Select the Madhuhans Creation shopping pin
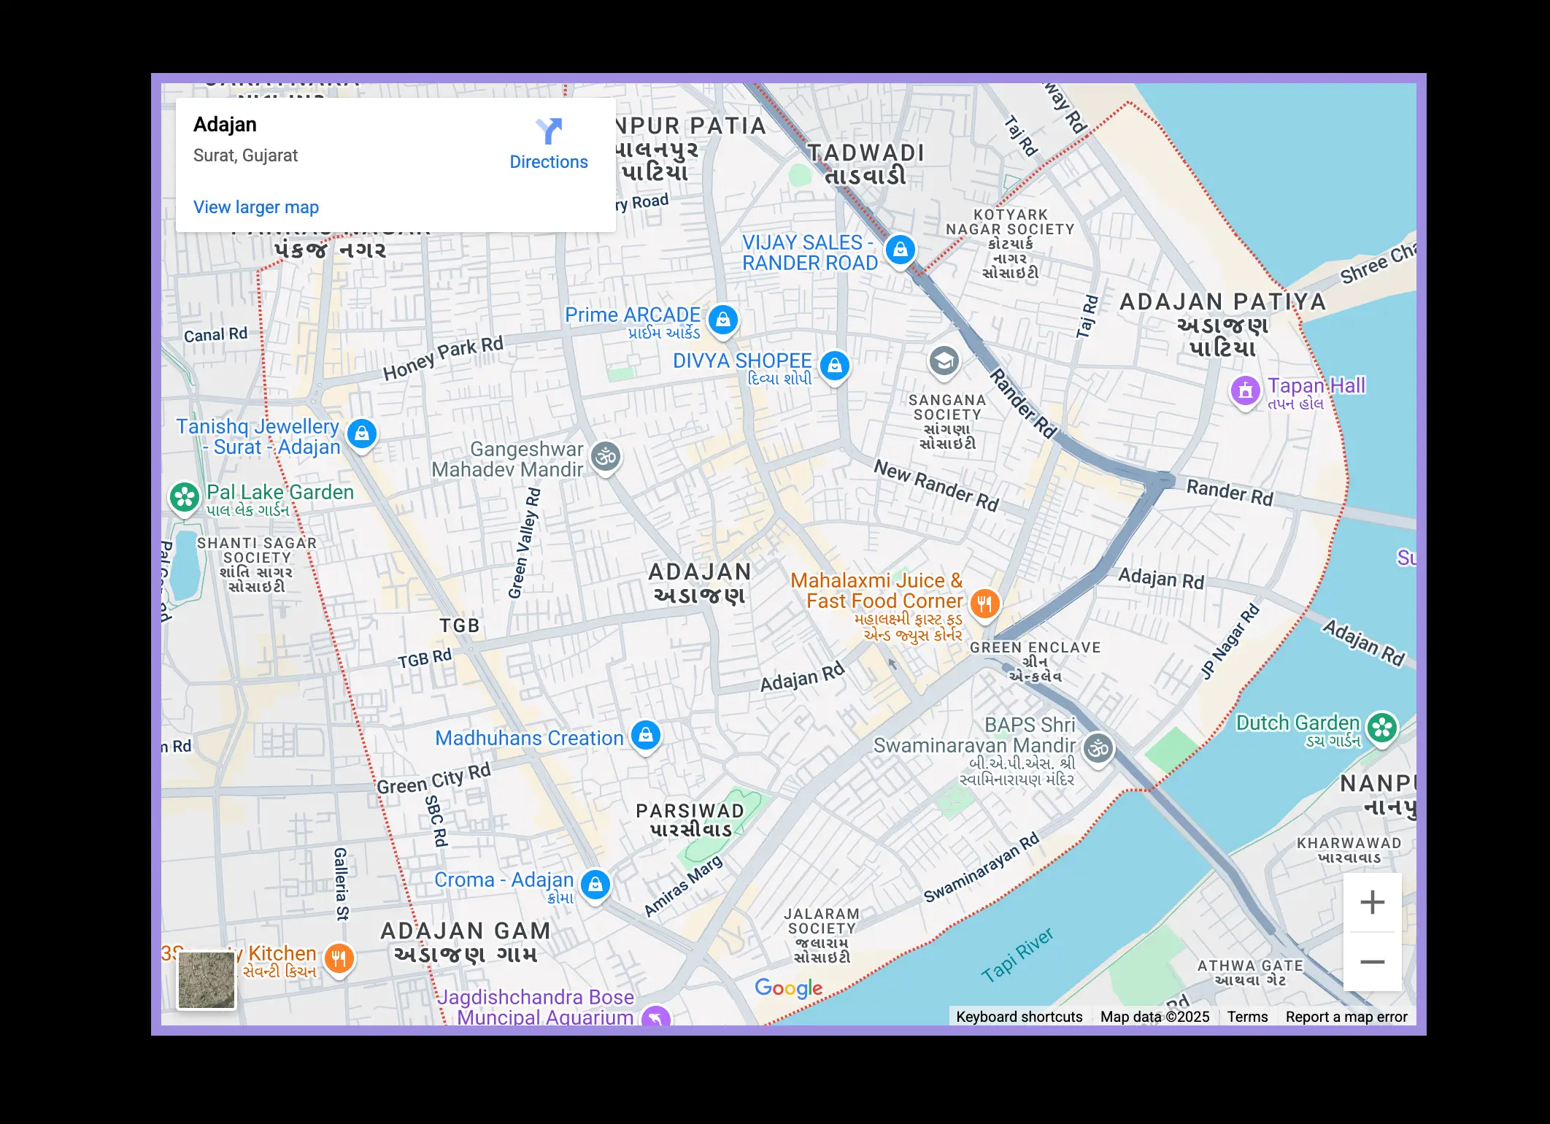The image size is (1550, 1124). [x=646, y=736]
